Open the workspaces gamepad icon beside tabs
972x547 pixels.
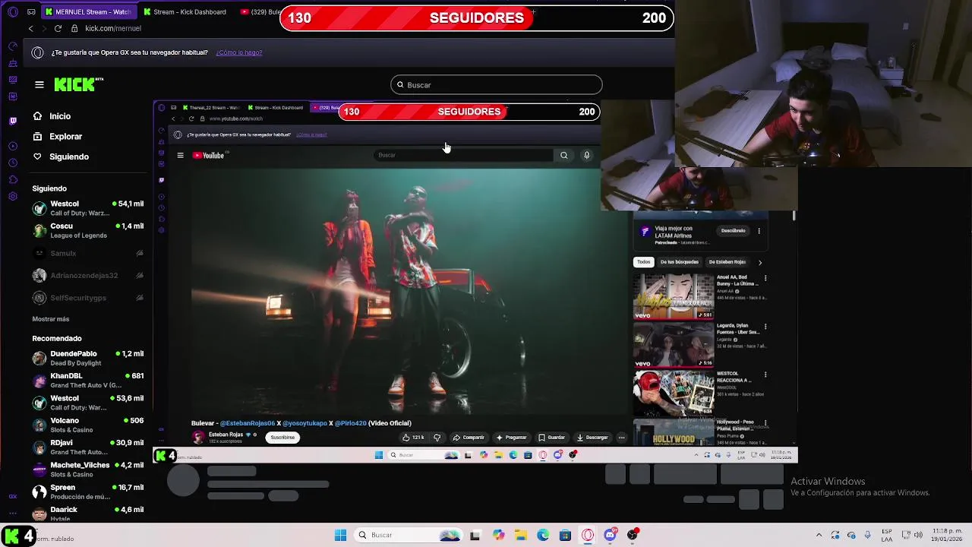pyautogui.click(x=31, y=12)
